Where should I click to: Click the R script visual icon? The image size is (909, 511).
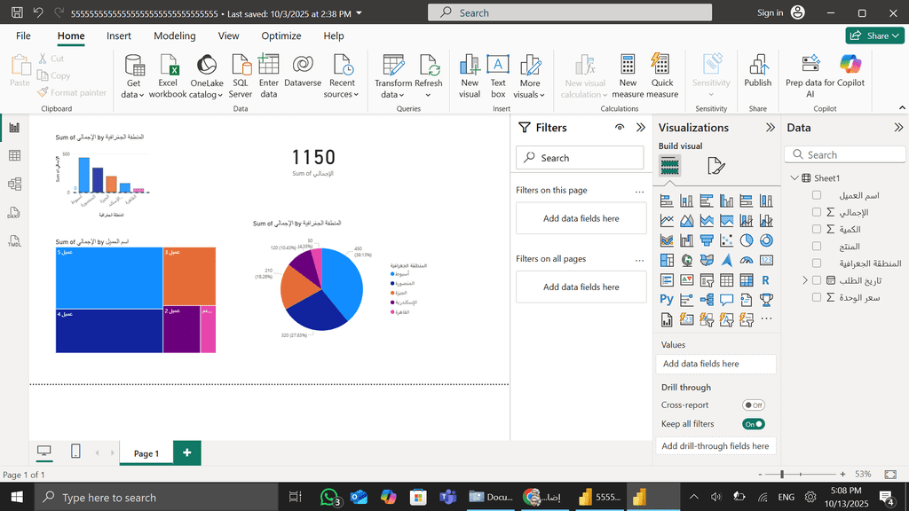coord(765,280)
